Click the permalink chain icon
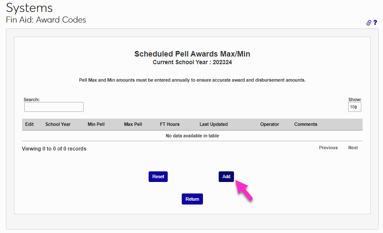 (x=369, y=23)
